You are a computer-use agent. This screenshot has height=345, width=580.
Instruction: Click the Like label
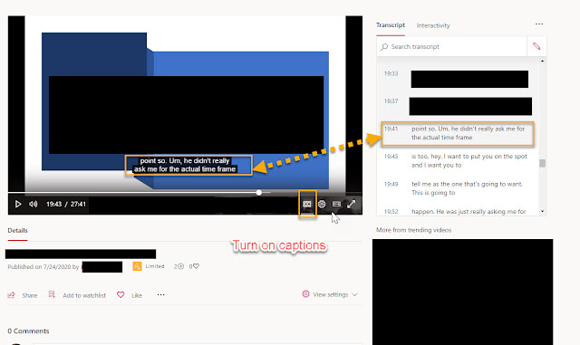coord(137,295)
